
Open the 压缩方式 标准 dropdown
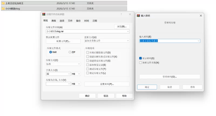pos(63,64)
